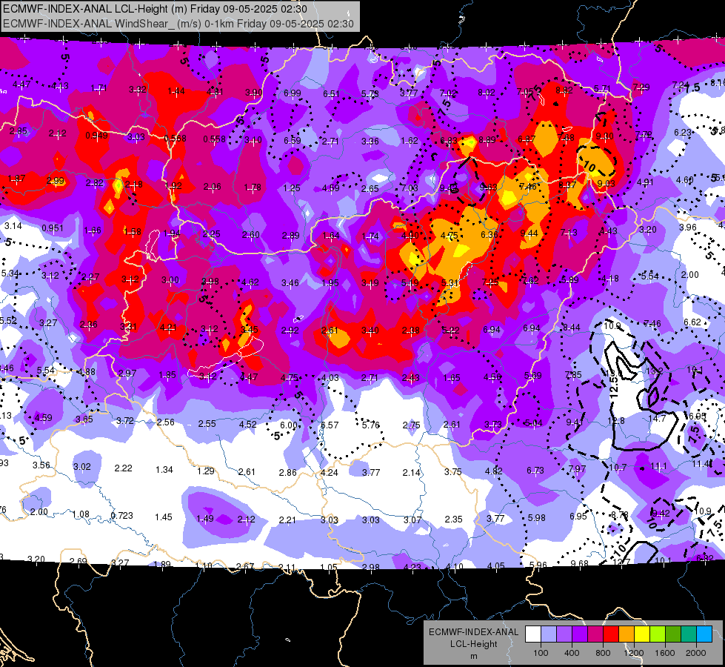Click the blue legend swatch at the end
This screenshot has height=667, width=725.
click(x=704, y=634)
